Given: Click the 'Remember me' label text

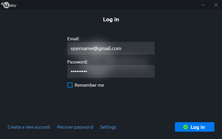Looking at the screenshot, I should [89, 85].
